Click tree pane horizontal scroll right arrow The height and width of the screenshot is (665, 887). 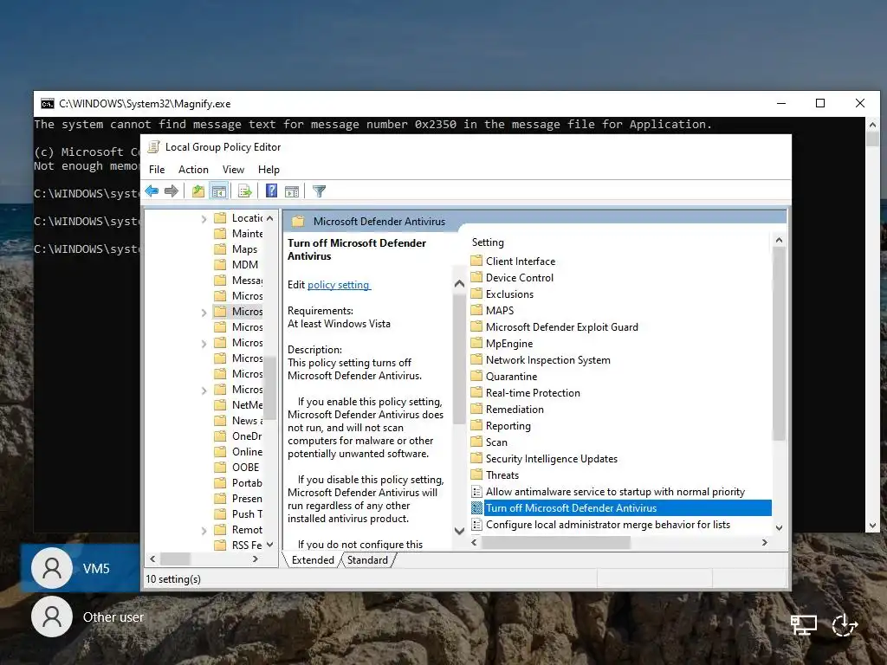point(256,558)
